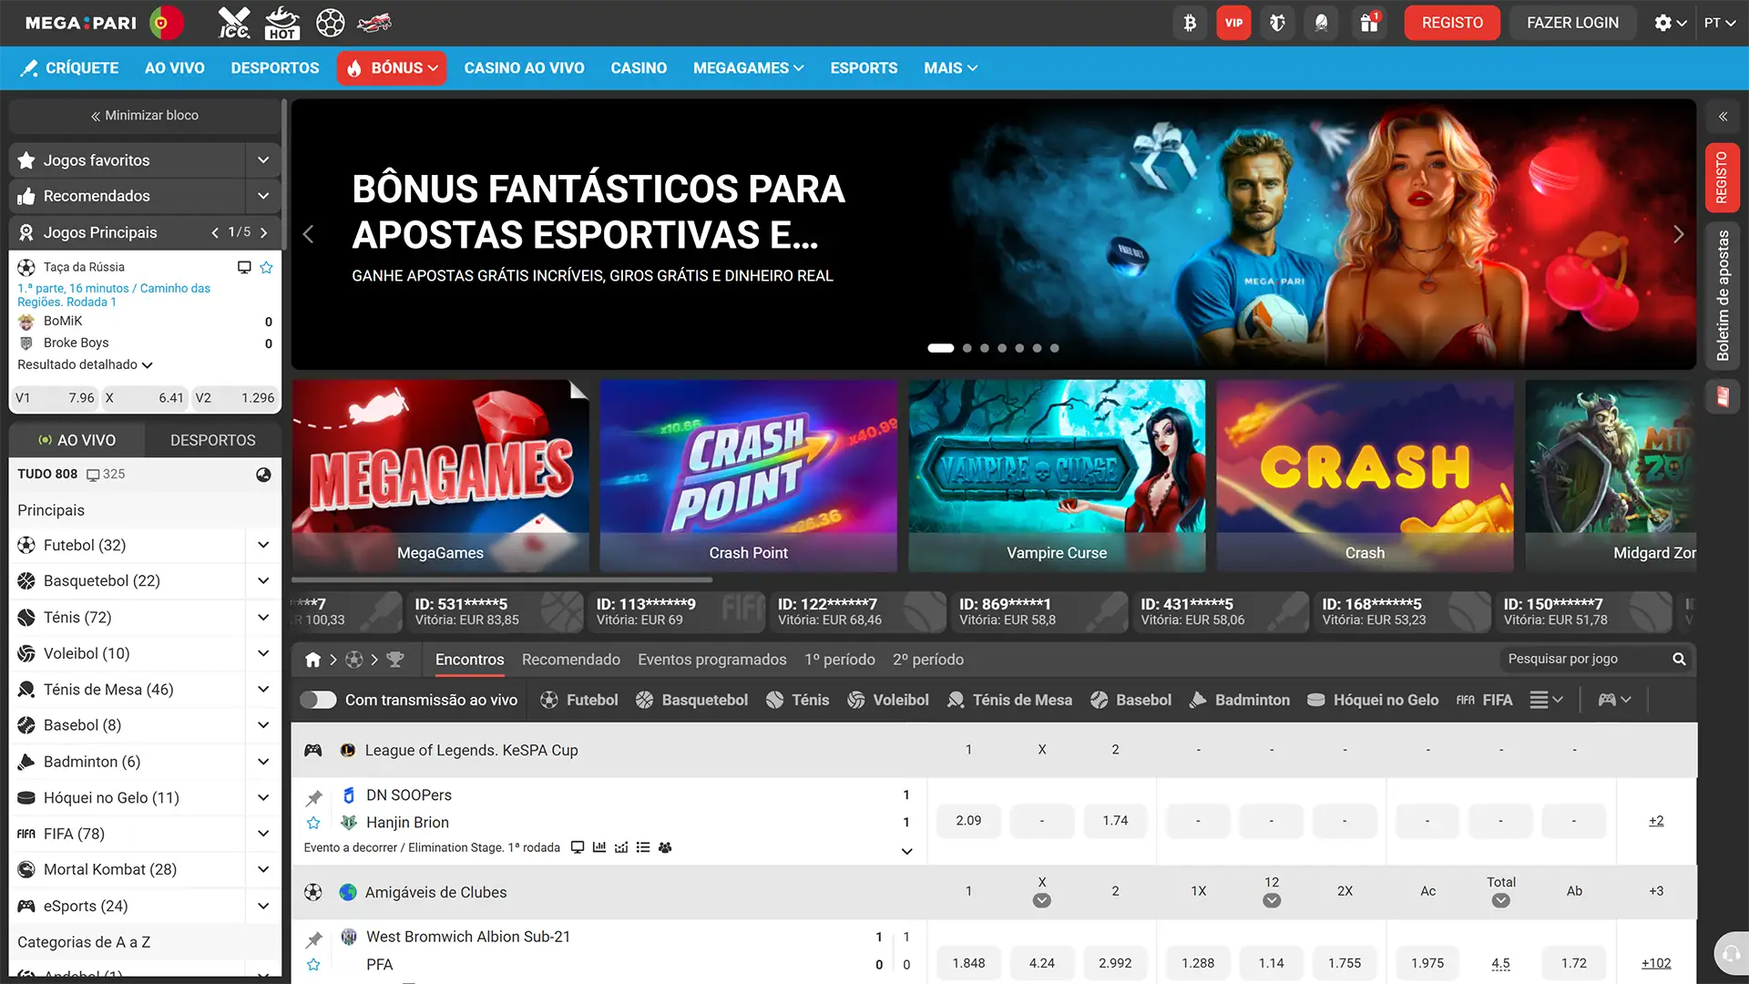Switch to Eventos programados tab
Viewport: 1749px width, 984px height.
coord(711,660)
